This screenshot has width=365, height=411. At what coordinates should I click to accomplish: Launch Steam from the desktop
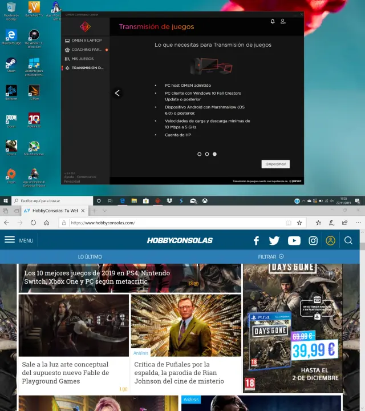[x=11, y=63]
